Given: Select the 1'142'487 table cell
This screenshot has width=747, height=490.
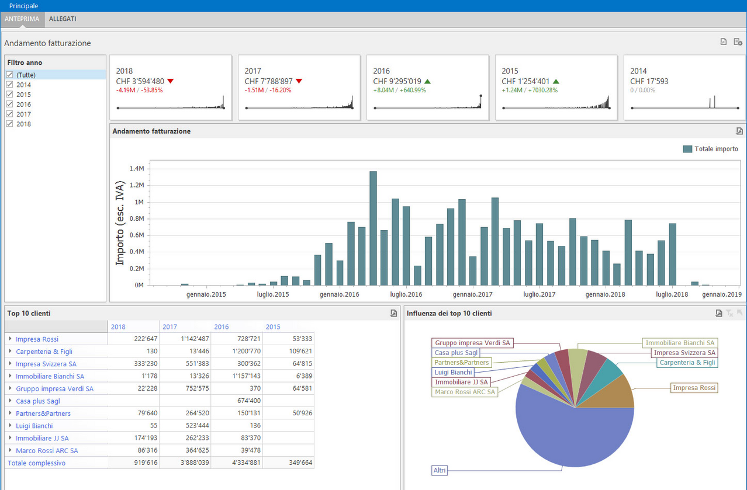Looking at the screenshot, I should pos(185,339).
